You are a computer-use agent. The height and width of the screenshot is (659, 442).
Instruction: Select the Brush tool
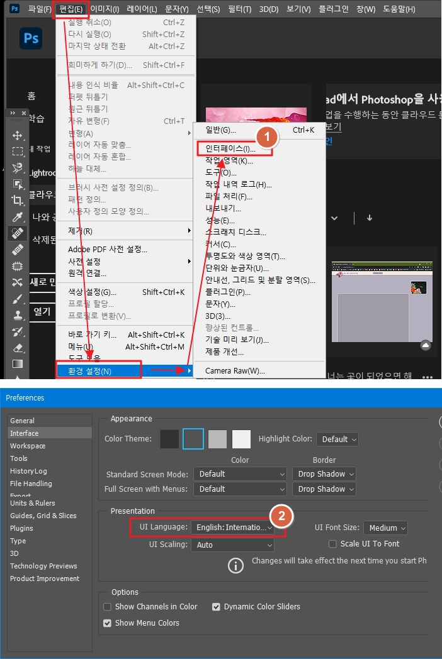[17, 299]
